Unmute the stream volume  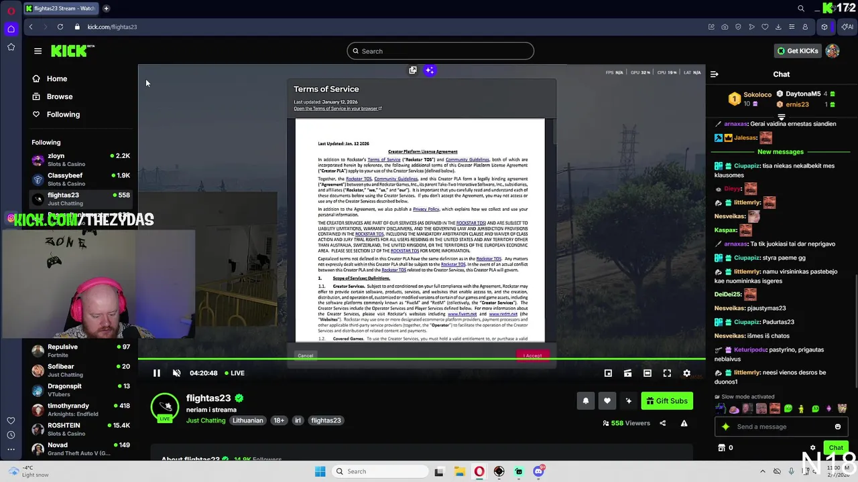pyautogui.click(x=176, y=373)
